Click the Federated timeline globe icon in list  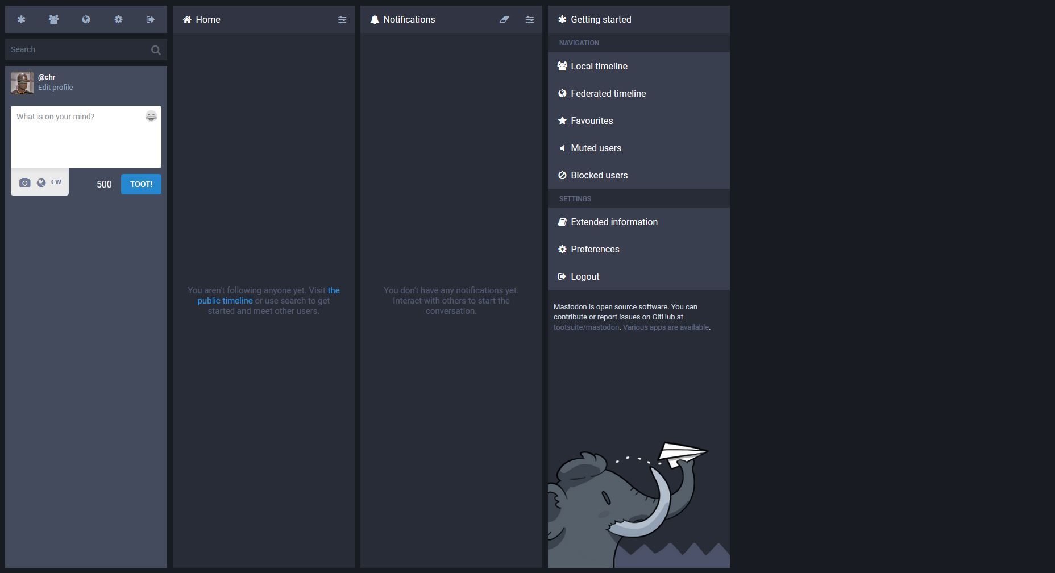(562, 93)
